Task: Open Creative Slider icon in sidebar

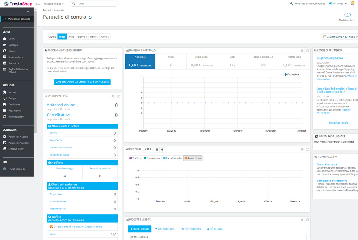Action: point(4,149)
